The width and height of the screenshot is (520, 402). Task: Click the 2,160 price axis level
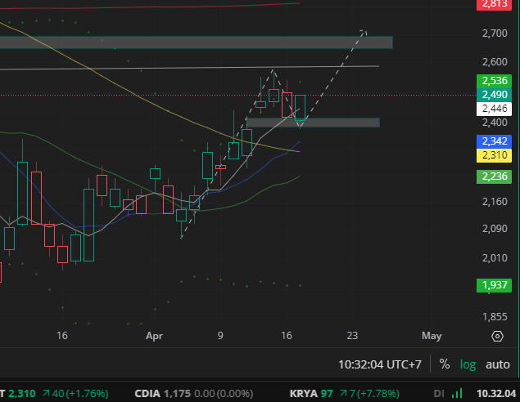pyautogui.click(x=495, y=202)
